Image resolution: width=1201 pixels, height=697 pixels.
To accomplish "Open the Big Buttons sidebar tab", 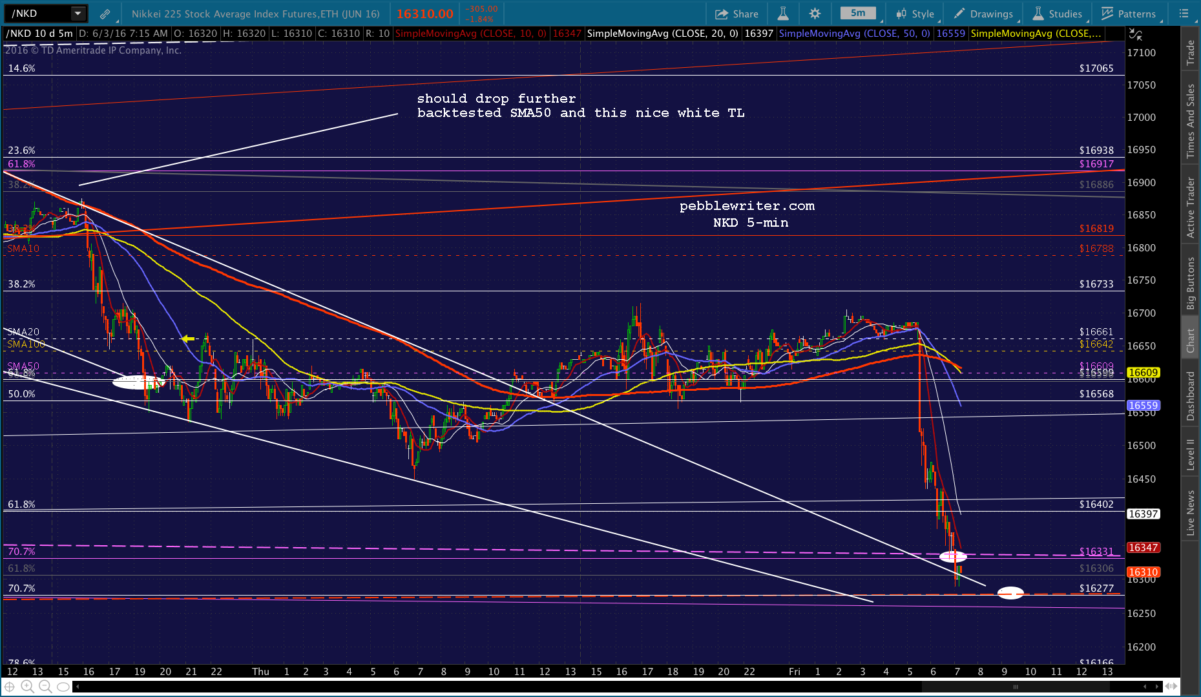I will pos(1191,283).
